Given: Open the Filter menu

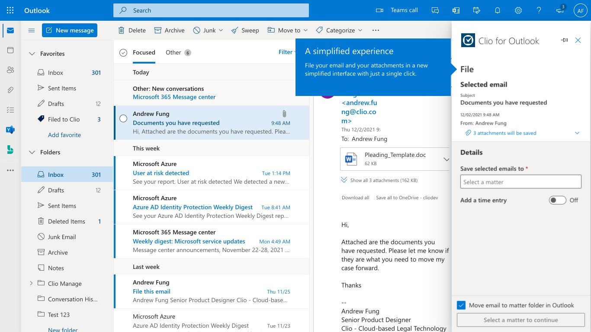Looking at the screenshot, I should click(287, 52).
